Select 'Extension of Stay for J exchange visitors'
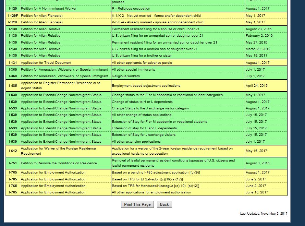The image size is (305, 226). pos(144,135)
